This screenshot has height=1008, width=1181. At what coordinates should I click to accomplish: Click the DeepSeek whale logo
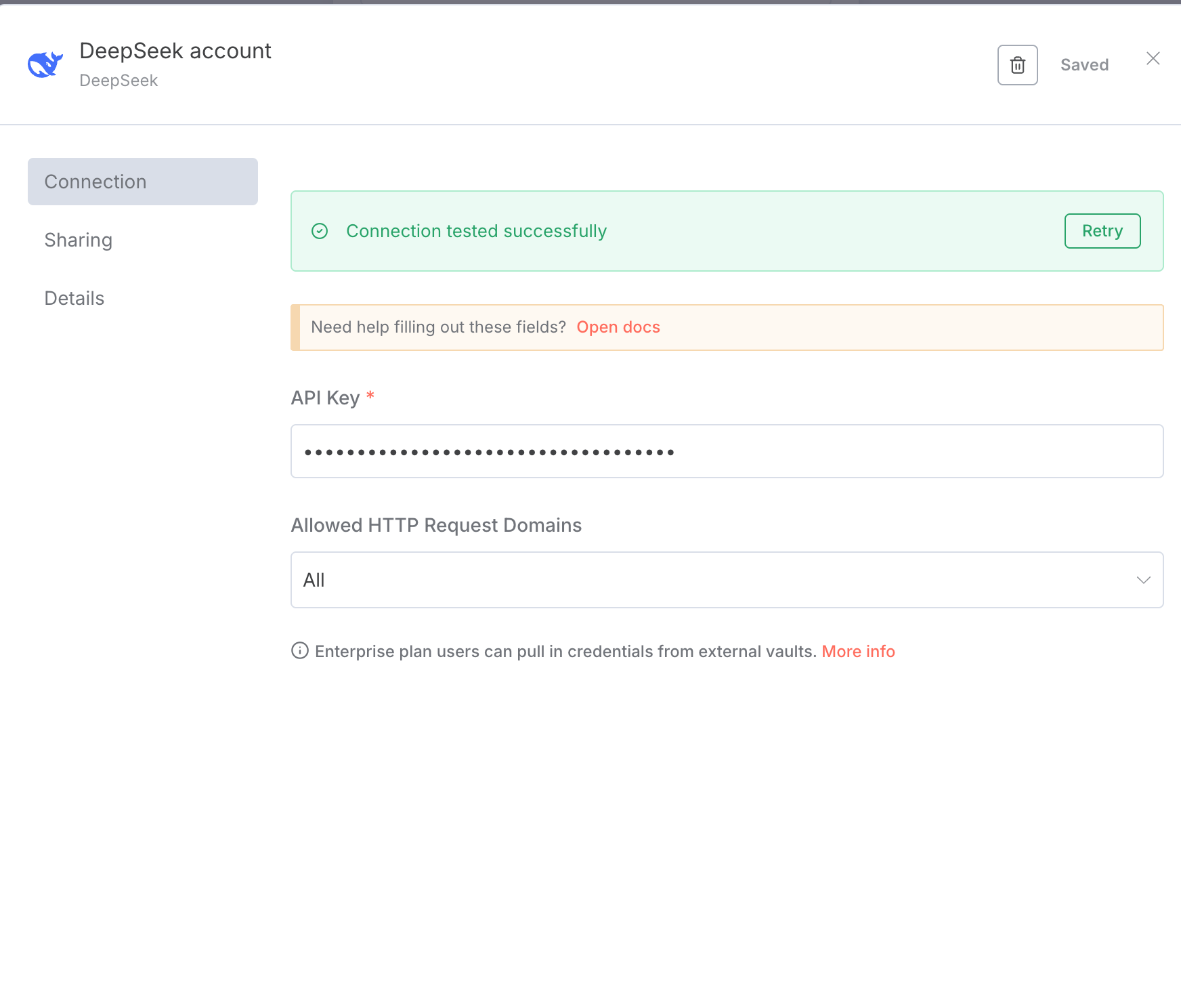tap(45, 65)
